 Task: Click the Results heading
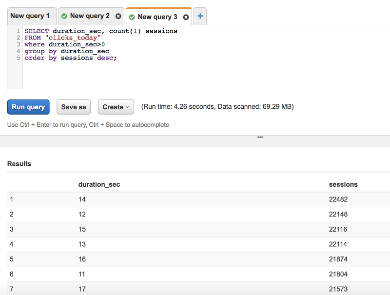[x=19, y=164]
